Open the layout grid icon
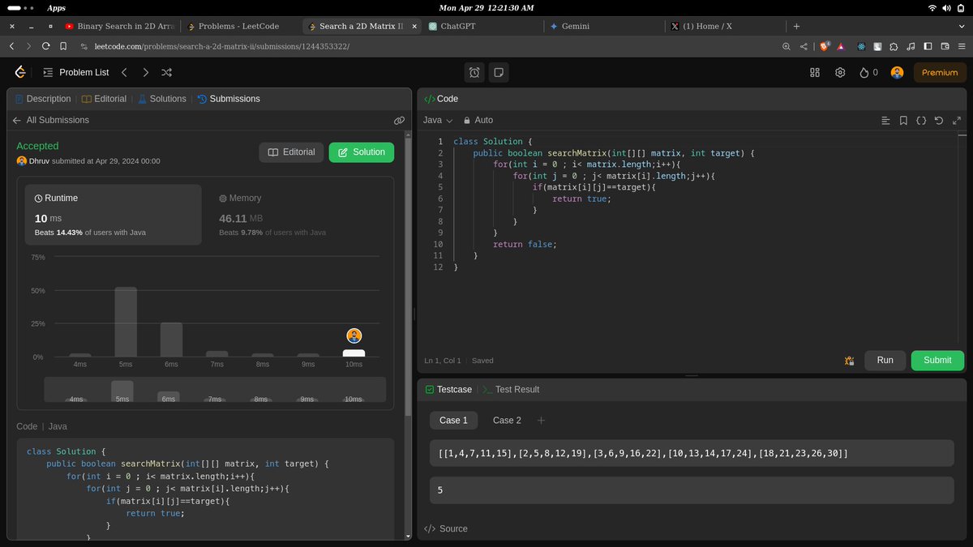Image resolution: width=973 pixels, height=547 pixels. point(815,72)
